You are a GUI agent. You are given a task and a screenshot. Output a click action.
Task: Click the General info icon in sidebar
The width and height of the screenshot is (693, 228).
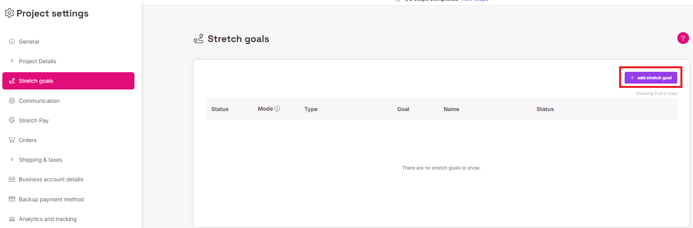point(12,42)
